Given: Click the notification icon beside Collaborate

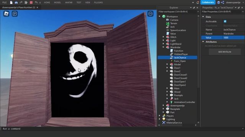Looking at the screenshot, I should click(x=198, y=2).
